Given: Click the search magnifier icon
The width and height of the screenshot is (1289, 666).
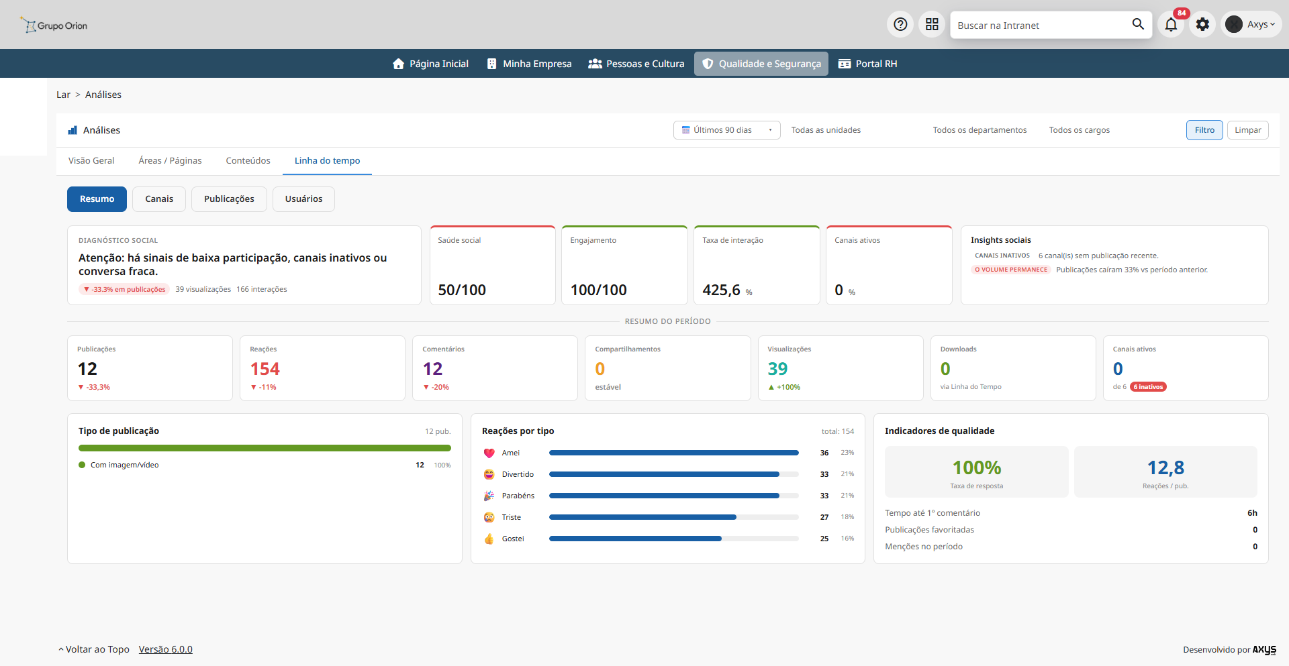Looking at the screenshot, I should point(1138,25).
